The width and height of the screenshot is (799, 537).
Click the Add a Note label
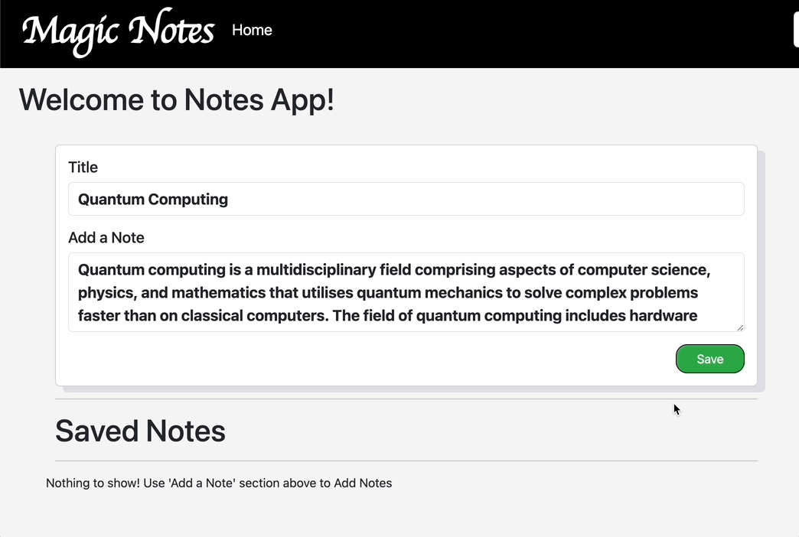[x=106, y=237]
